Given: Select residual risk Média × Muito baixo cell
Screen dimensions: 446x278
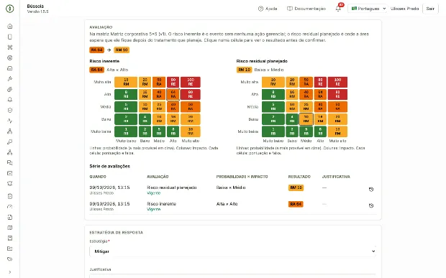Looking at the screenshot, I should [x=273, y=106].
